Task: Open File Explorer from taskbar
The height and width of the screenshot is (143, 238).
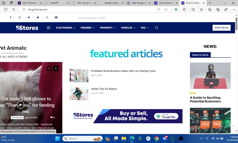Action: [124, 139]
